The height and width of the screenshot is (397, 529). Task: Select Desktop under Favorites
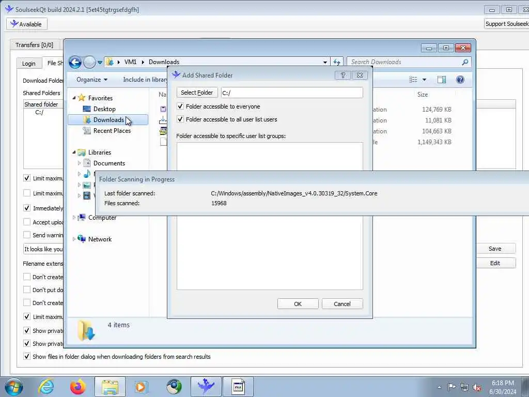(104, 109)
